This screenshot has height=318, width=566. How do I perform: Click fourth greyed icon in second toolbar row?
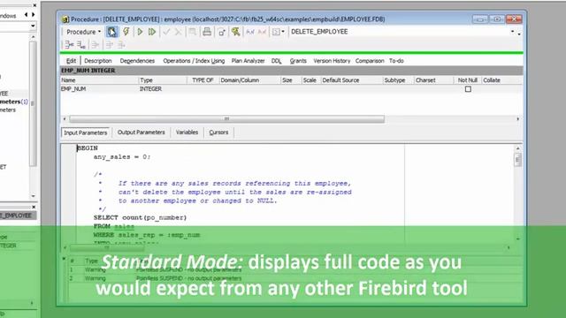109,45
